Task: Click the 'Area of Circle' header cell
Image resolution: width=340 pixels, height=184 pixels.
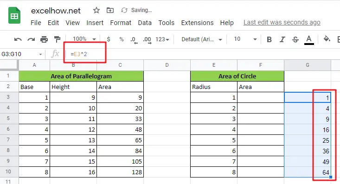Action: tap(237, 76)
